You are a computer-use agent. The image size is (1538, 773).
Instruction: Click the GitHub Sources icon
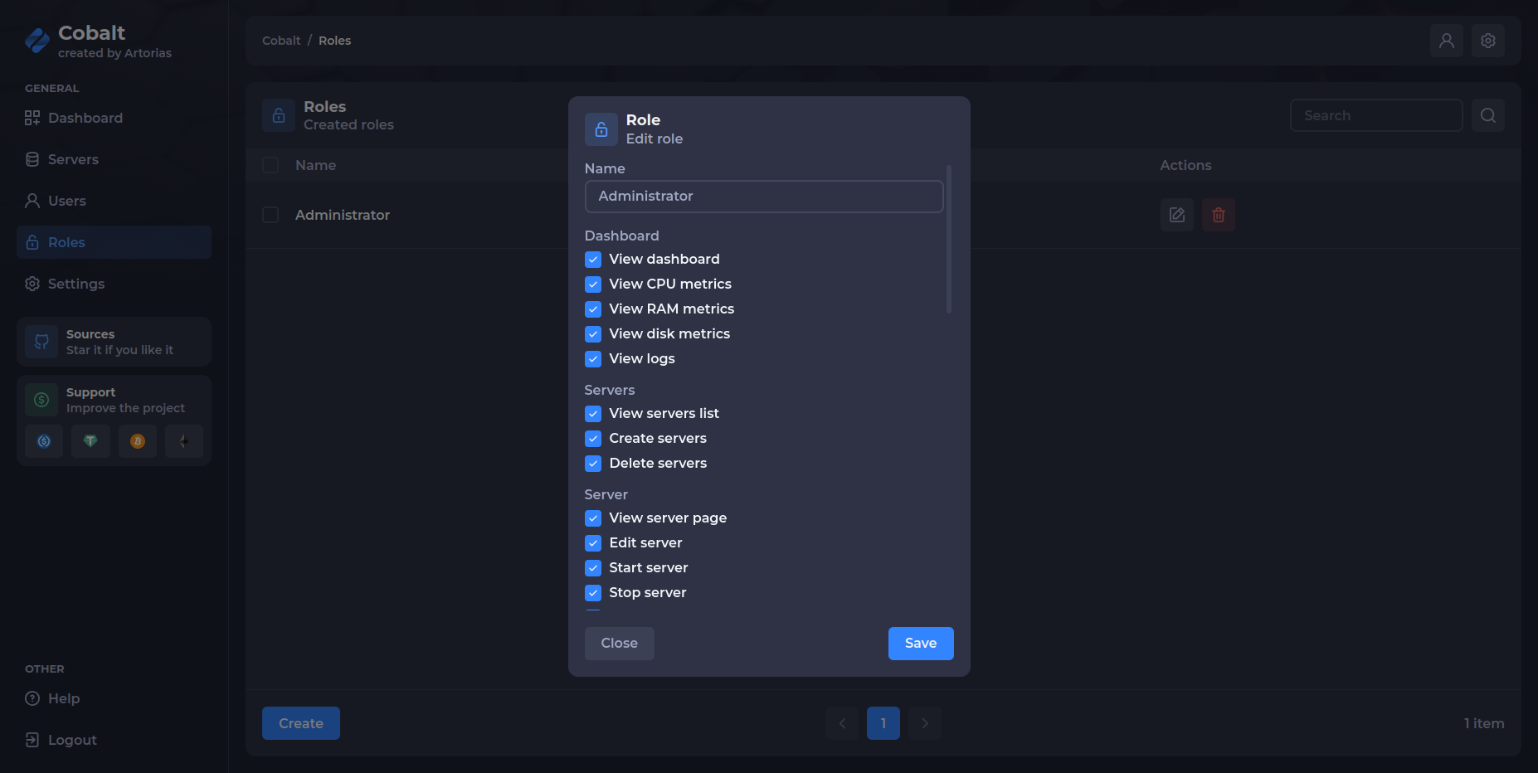41,342
